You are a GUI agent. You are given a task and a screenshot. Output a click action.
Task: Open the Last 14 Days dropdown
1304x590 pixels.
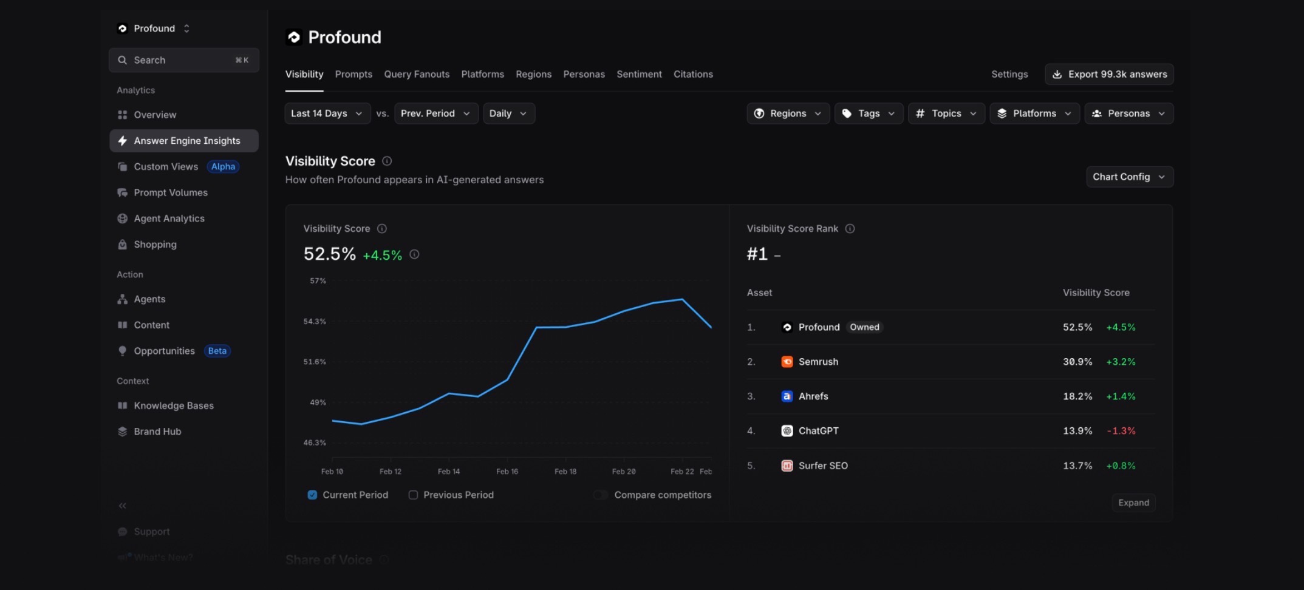point(327,114)
